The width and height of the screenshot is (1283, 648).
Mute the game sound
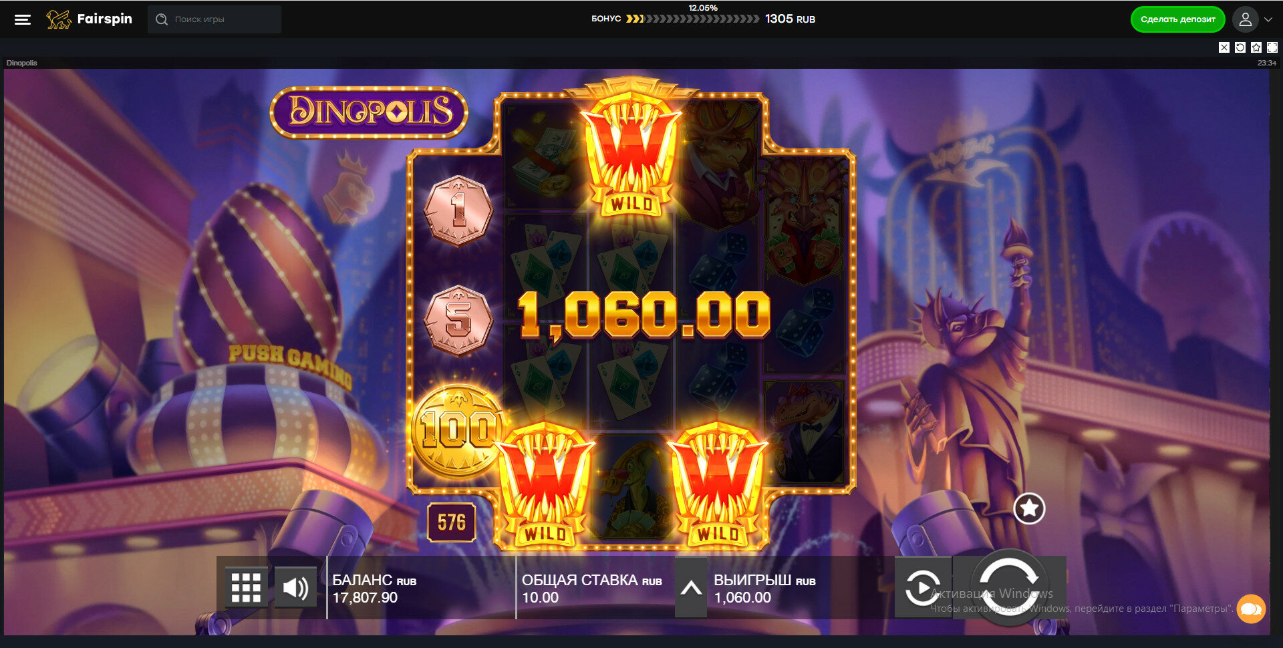pos(295,588)
